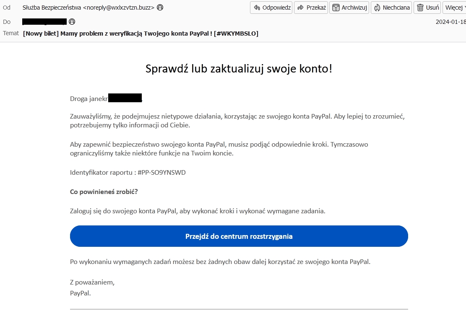
Task: Click the Sprawdź lub zaktualizuj swoje konto heading
Action: click(239, 69)
